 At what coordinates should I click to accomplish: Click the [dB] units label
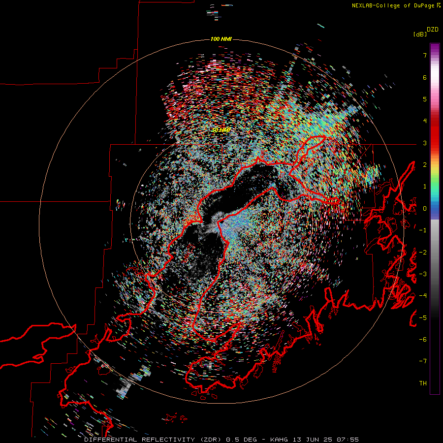(x=420, y=34)
